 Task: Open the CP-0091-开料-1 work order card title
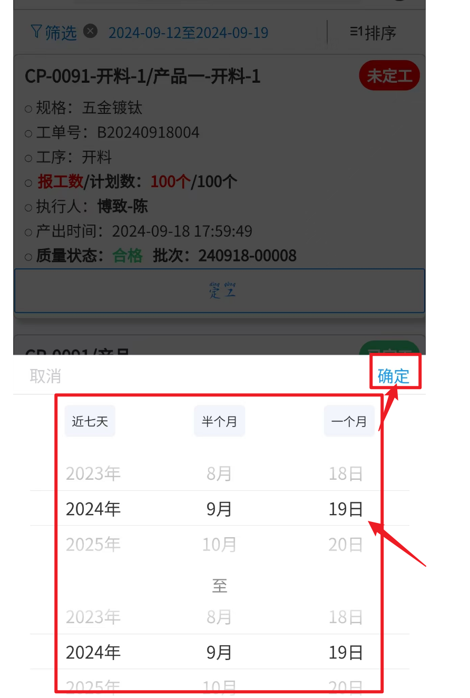point(143,76)
